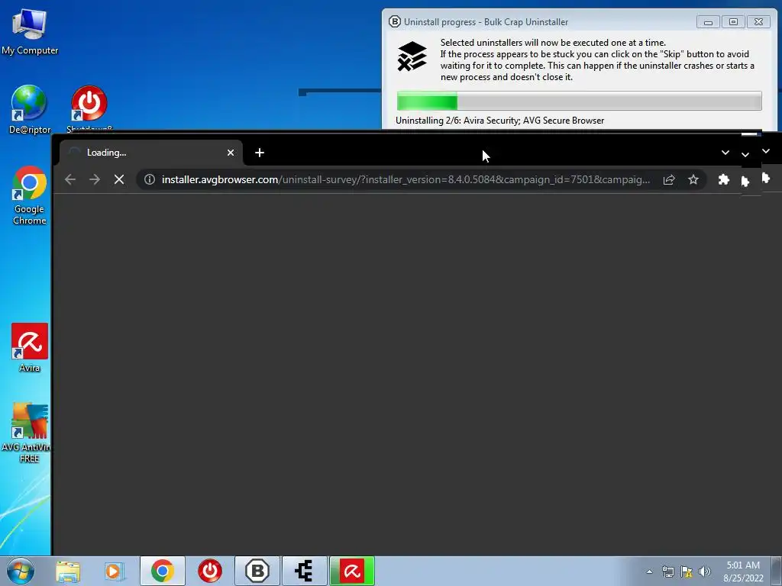Open Shutdown app in the taskbar
782x586 pixels.
click(x=210, y=571)
